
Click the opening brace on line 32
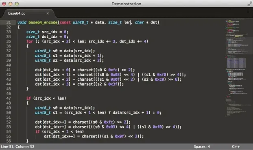pyautogui.click(x=19, y=27)
